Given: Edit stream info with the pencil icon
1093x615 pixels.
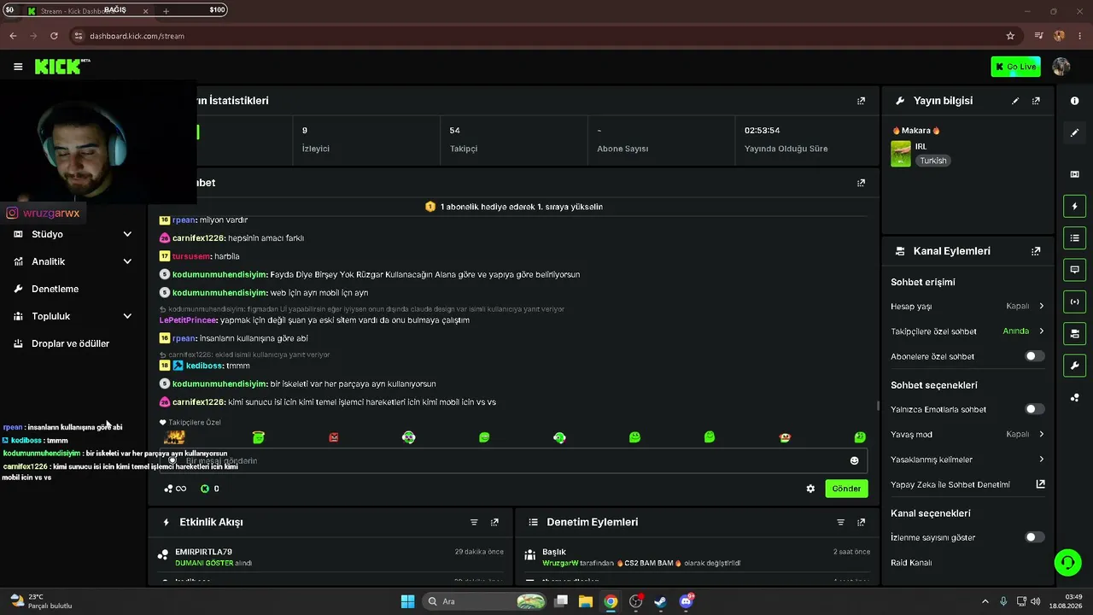Looking at the screenshot, I should [x=1015, y=101].
